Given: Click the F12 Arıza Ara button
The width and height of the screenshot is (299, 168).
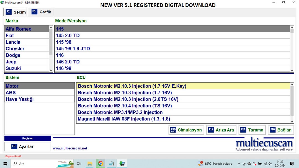Looking at the screenshot, I should click(221, 130).
